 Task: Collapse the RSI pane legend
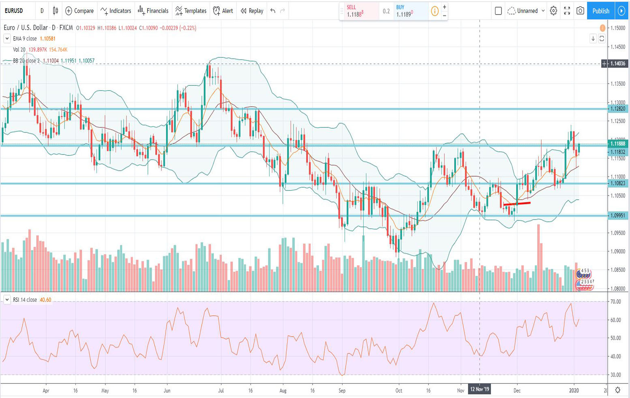coord(7,300)
